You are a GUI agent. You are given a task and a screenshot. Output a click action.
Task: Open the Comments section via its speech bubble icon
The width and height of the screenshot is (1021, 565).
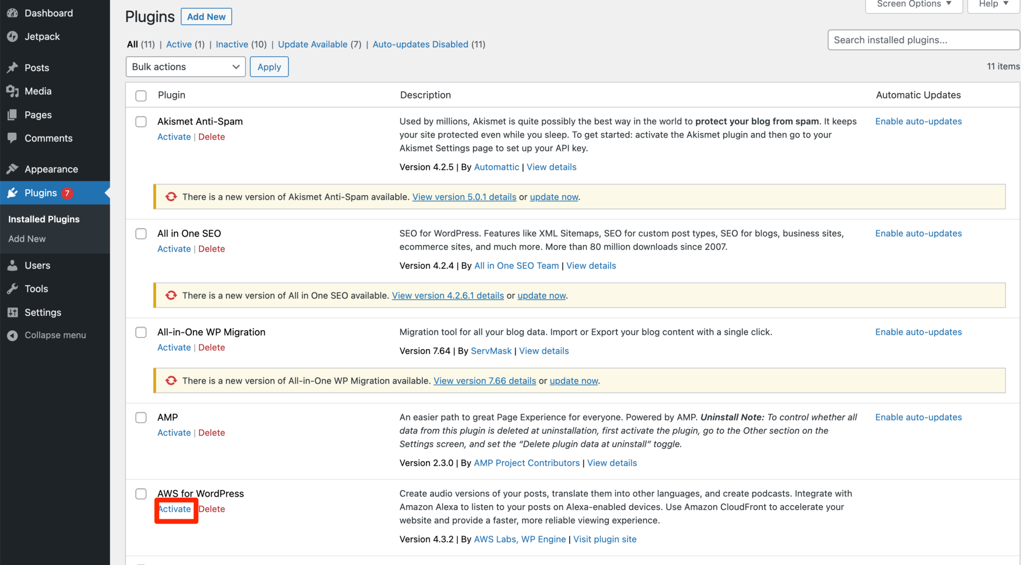coord(12,138)
